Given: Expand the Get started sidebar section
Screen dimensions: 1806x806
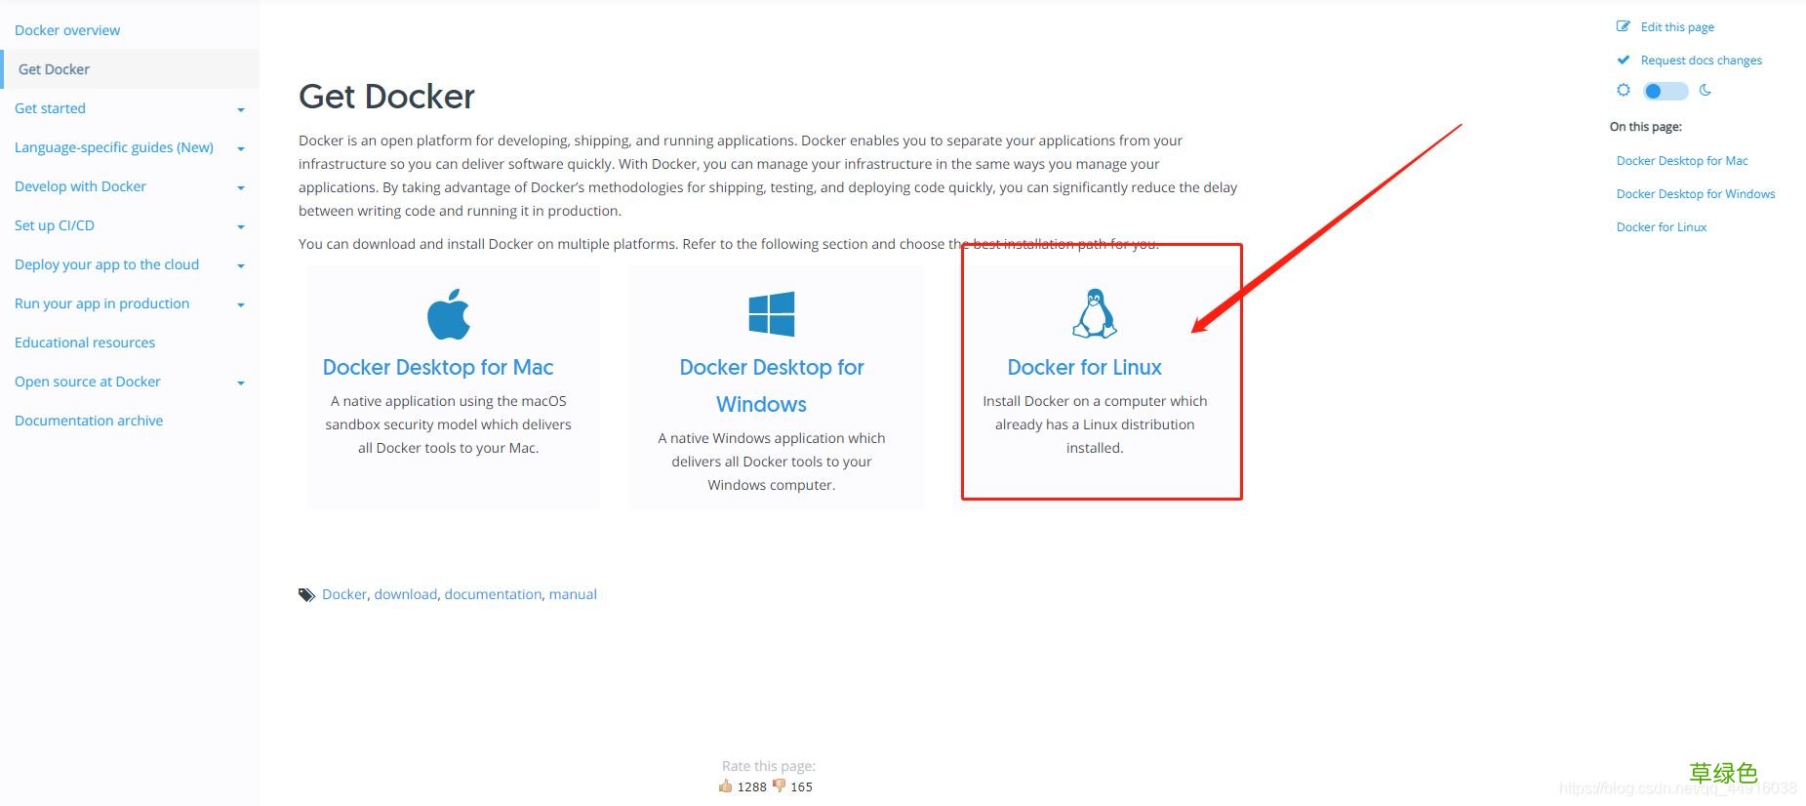Looking at the screenshot, I should [241, 110].
